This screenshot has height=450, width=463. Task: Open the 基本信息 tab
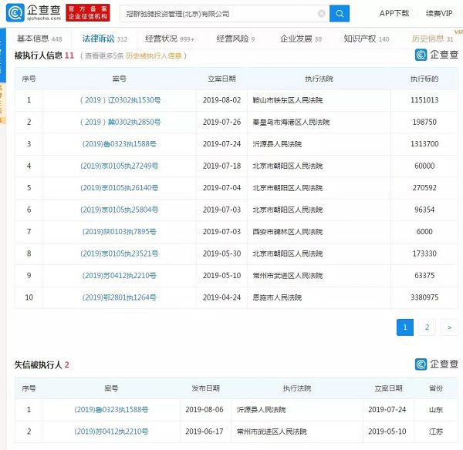[x=38, y=38]
